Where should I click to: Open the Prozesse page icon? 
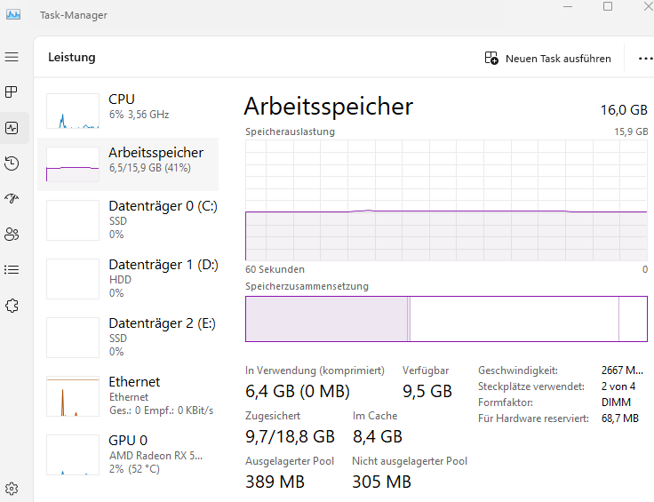12,92
